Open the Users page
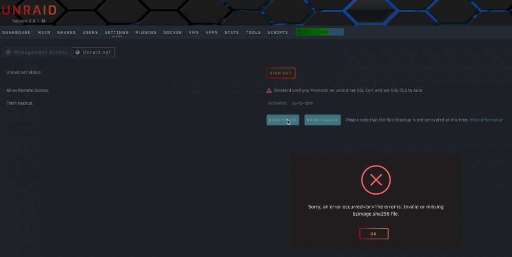512x257 pixels. (90, 33)
